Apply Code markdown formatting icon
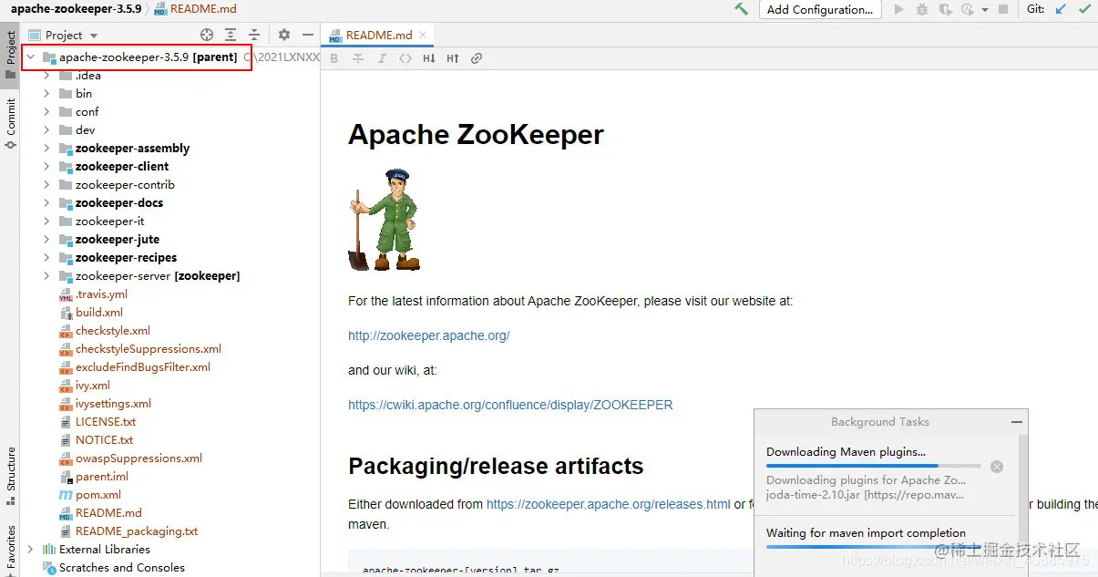The image size is (1098, 577). (x=405, y=58)
